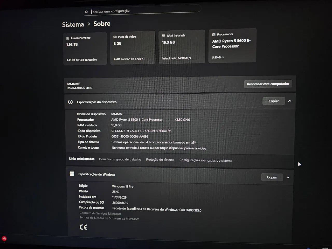This screenshot has height=249, width=332.
Task: Click the info icon beside Especificações do dispositivo
Action: [x=70, y=102]
